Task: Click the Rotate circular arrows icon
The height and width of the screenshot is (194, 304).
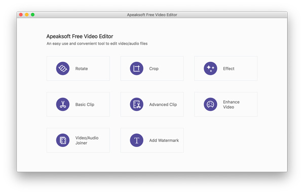Action: pos(63,68)
